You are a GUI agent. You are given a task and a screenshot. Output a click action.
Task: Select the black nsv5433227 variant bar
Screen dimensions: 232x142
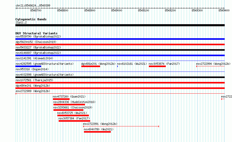(120, 50)
